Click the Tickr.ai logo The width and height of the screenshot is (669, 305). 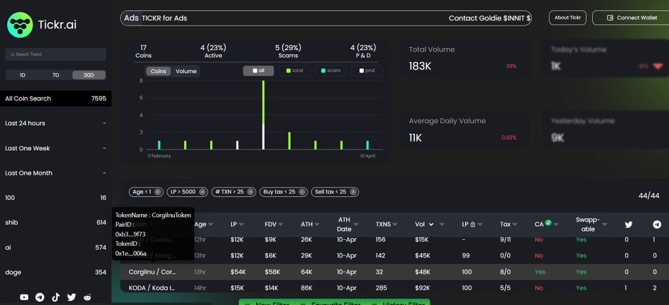tap(42, 25)
